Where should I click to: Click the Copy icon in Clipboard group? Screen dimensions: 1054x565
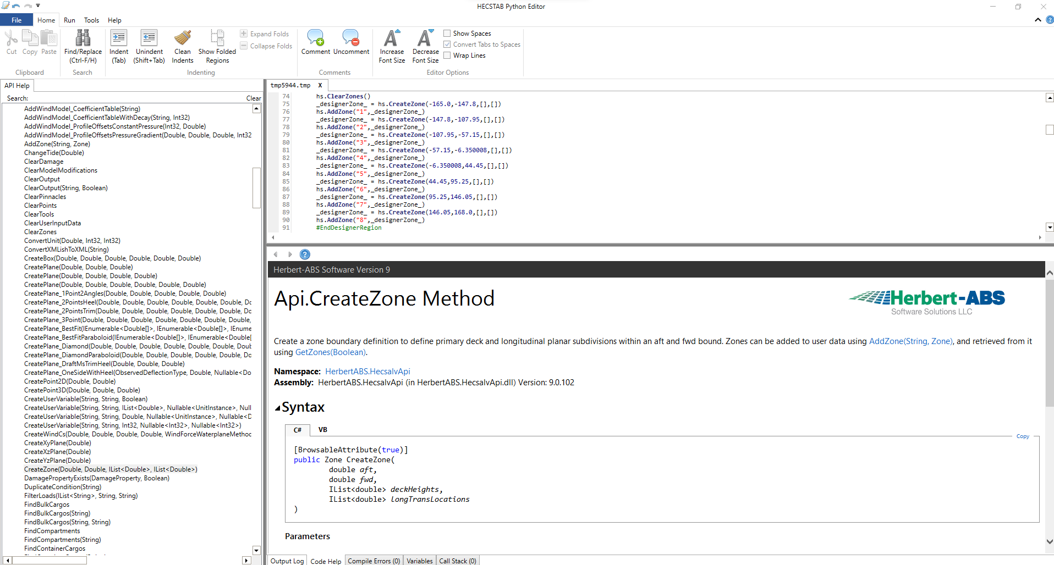pyautogui.click(x=30, y=37)
